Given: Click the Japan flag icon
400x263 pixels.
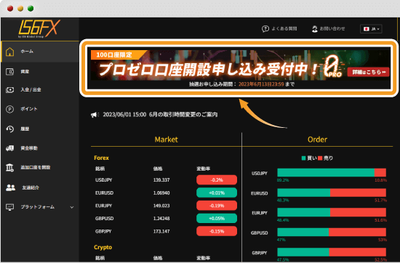Looking at the screenshot, I should click(367, 29).
